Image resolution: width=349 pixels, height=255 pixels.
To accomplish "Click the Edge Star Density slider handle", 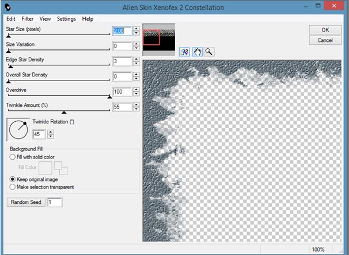I will pos(10,67).
